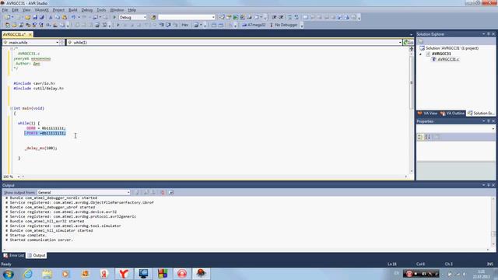Click the Find in Files icon

pos(154,17)
